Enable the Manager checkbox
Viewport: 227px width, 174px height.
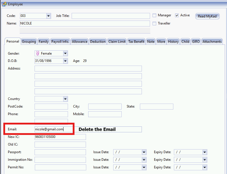154,15
